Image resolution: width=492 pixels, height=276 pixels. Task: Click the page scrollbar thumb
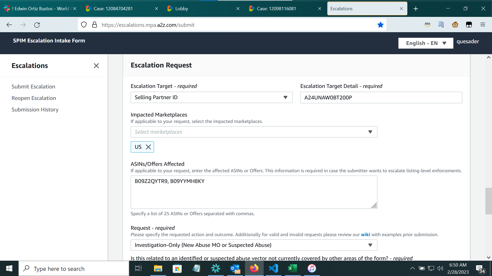tap(488, 201)
